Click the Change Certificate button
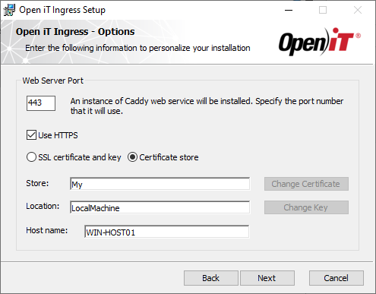The height and width of the screenshot is (294, 376). pos(306,184)
